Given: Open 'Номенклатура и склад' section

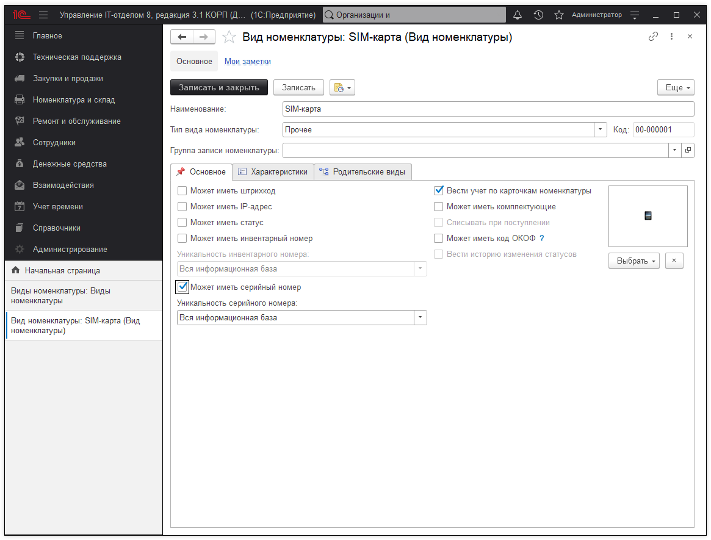Looking at the screenshot, I should 74,100.
